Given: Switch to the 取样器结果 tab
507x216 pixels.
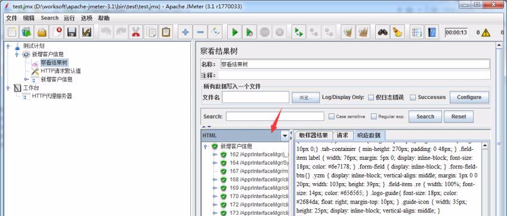Looking at the screenshot, I should (x=313, y=135).
